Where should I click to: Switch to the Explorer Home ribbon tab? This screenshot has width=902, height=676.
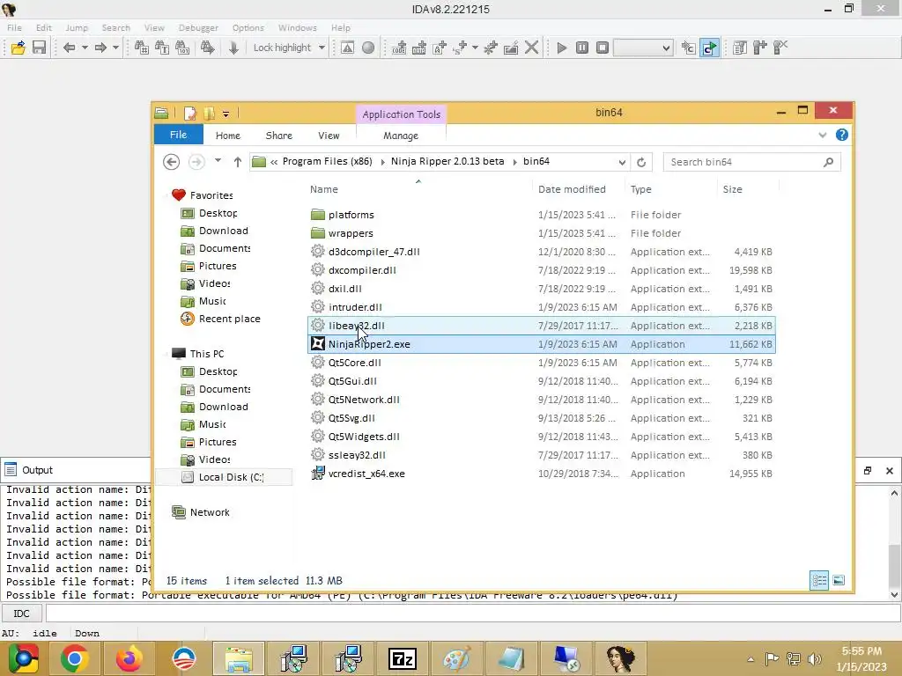pyautogui.click(x=228, y=136)
